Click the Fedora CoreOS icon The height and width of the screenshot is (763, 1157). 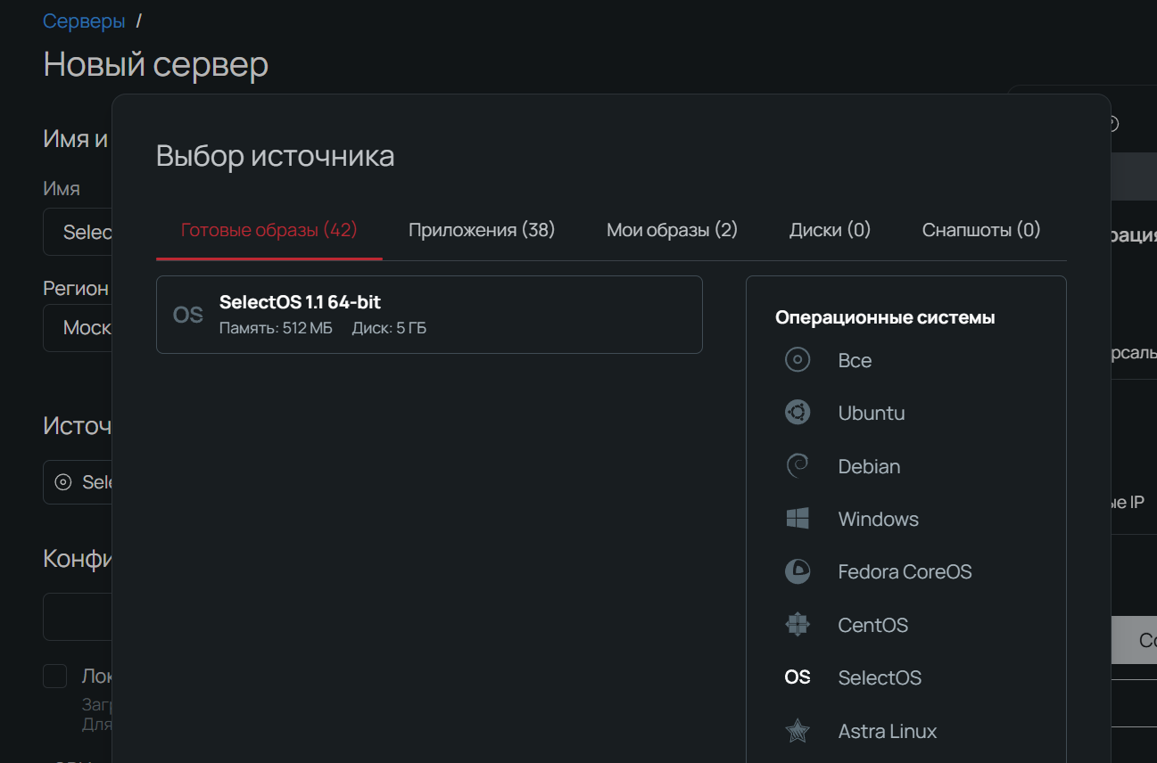click(x=797, y=571)
